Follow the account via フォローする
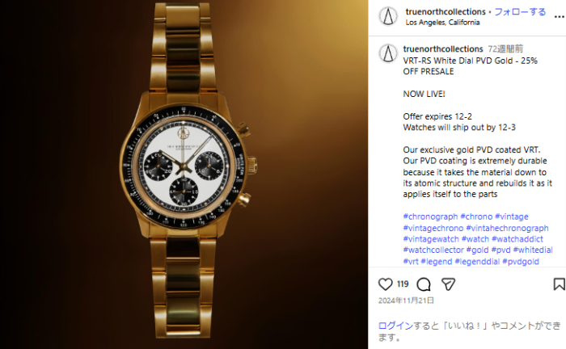Screen dimensions: 566x349 pyautogui.click(x=520, y=12)
